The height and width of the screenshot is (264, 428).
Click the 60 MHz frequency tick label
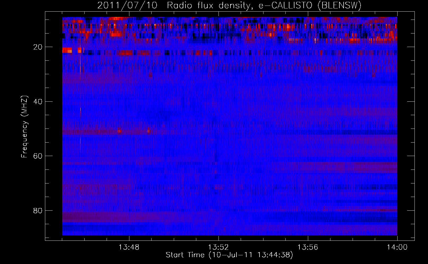tap(38, 156)
